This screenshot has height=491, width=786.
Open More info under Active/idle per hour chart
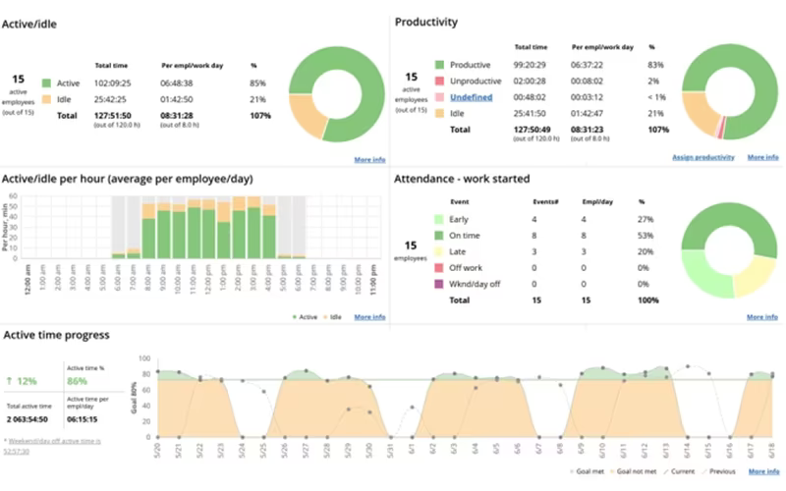pos(369,317)
